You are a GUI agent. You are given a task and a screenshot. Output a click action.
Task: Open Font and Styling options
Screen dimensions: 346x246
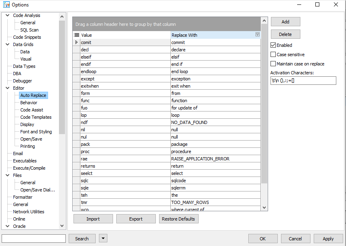tap(36, 132)
